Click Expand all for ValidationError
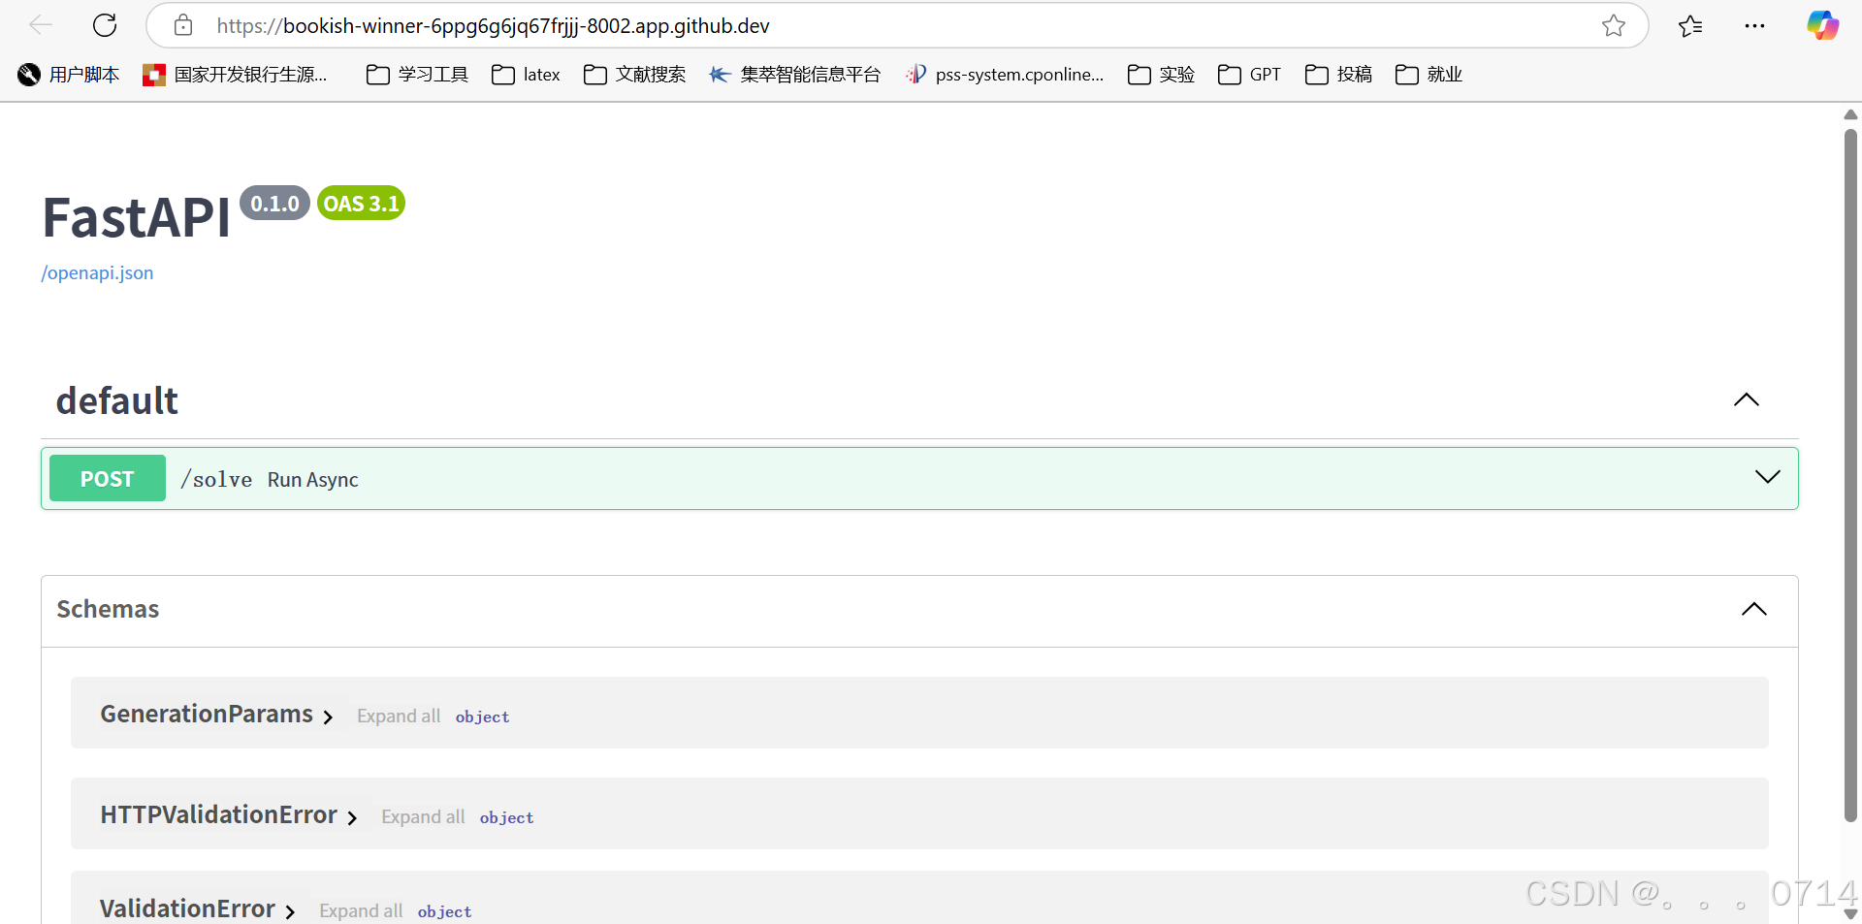The image size is (1862, 924). 361,910
